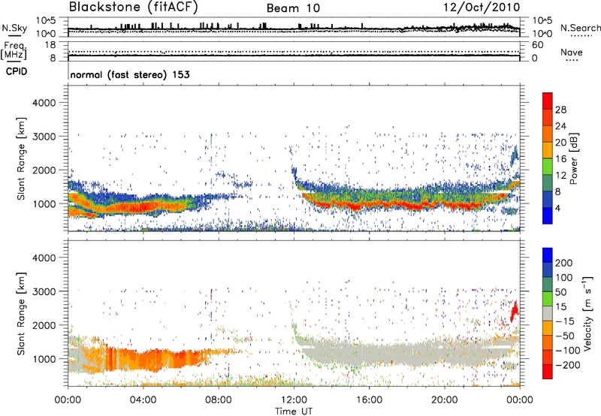This screenshot has height=416, width=601.
Task: Click the "08:00" time axis tick
Action: (x=218, y=400)
